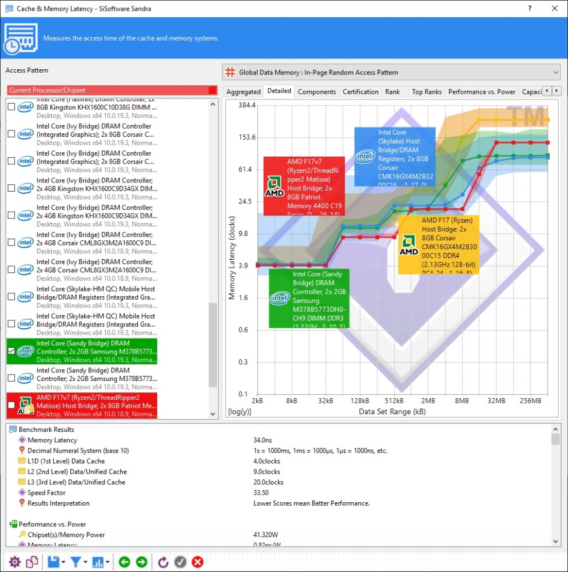Open the Top Ranks tab

point(427,92)
